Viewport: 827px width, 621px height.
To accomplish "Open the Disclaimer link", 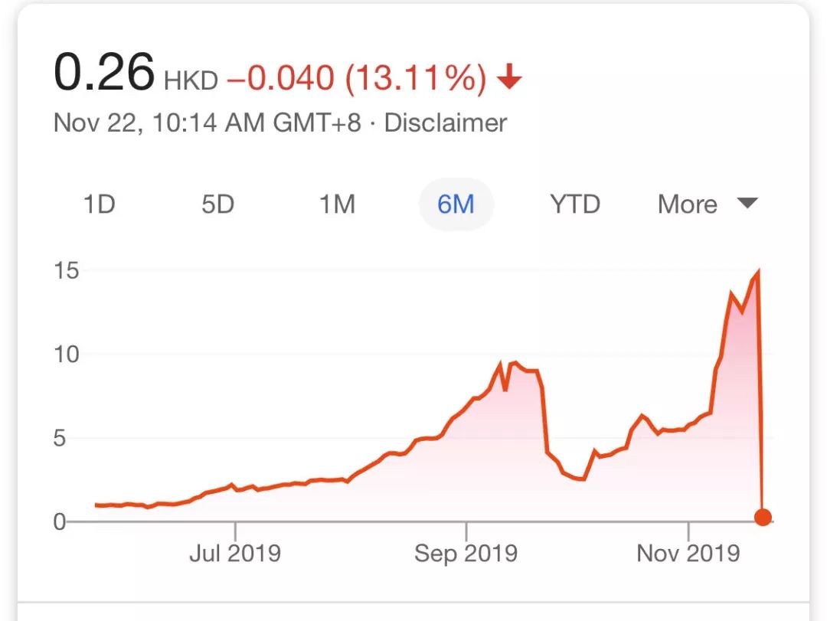I will (x=445, y=123).
